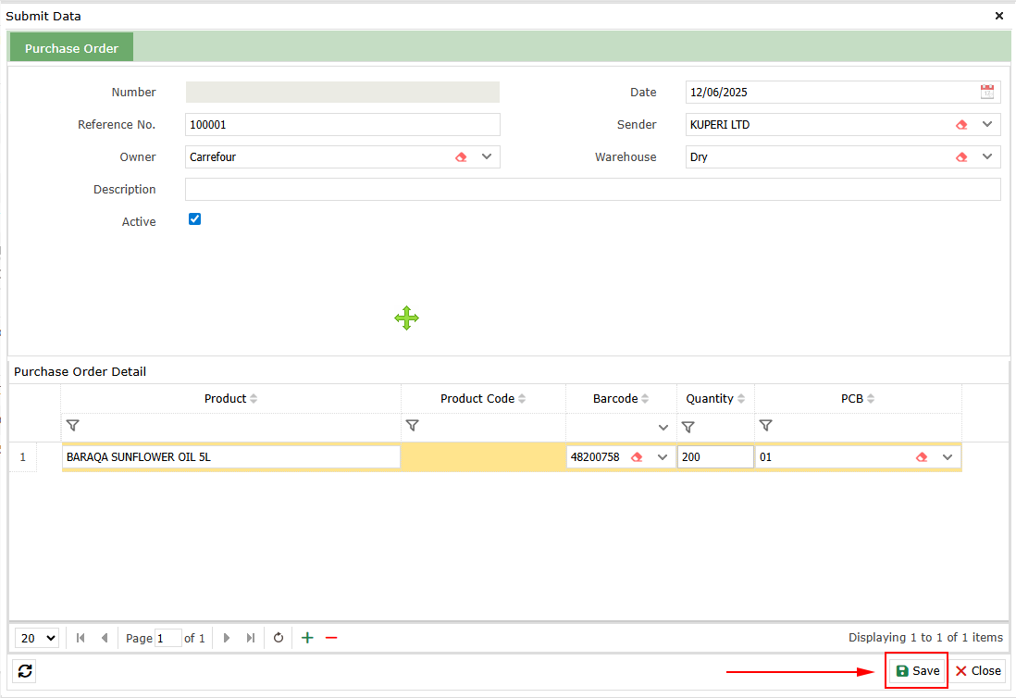Clear the Owner field using eraser icon
This screenshot has width=1016, height=698.
[461, 157]
